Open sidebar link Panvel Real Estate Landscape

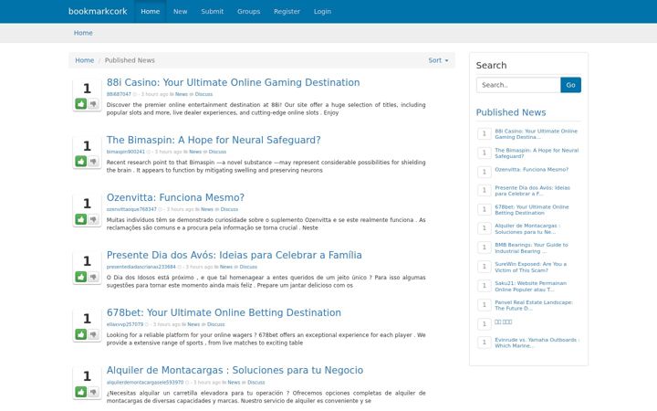[534, 305]
